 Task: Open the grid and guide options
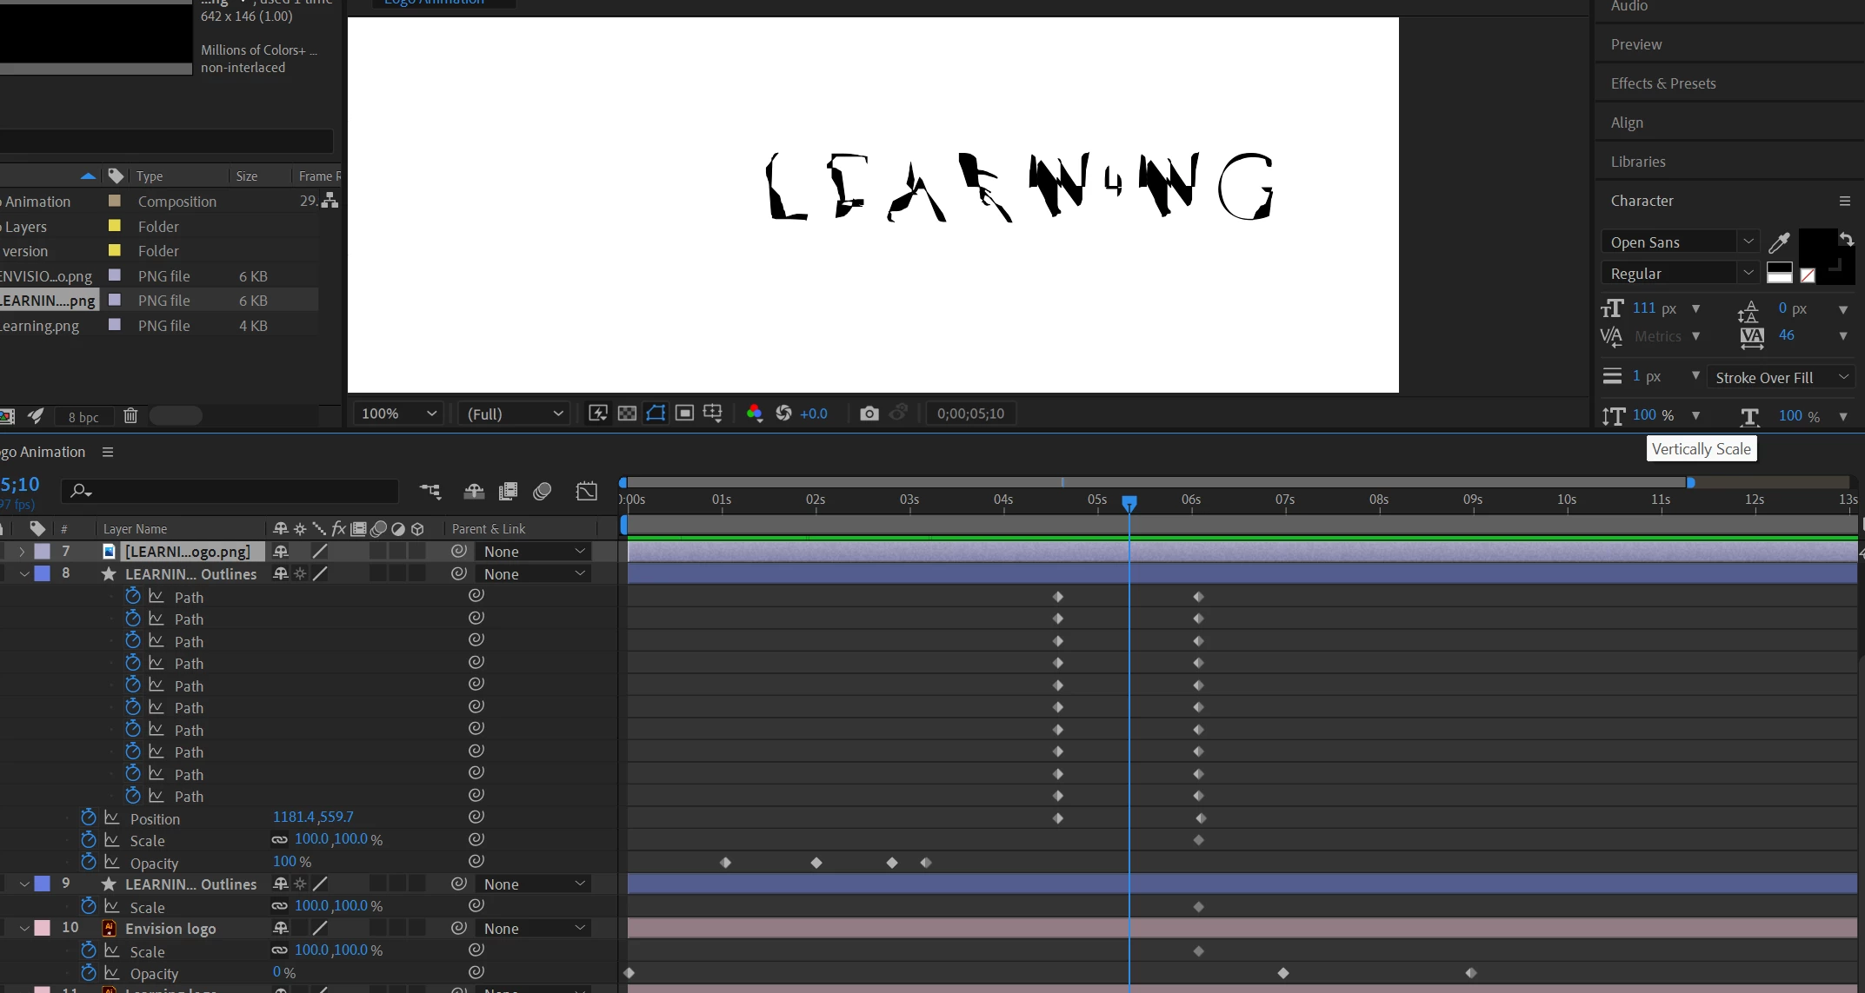pos(713,414)
